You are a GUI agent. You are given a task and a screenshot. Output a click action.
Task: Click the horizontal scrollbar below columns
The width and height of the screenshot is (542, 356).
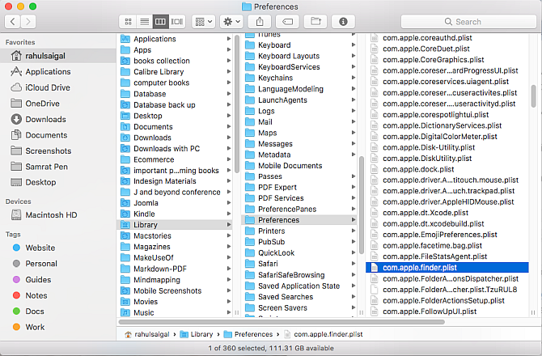[282, 322]
